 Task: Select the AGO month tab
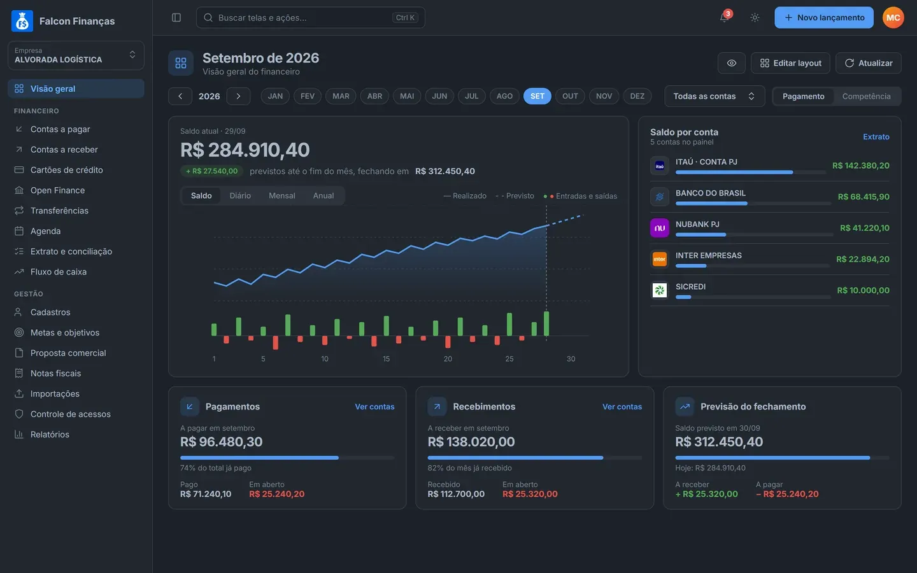[504, 96]
